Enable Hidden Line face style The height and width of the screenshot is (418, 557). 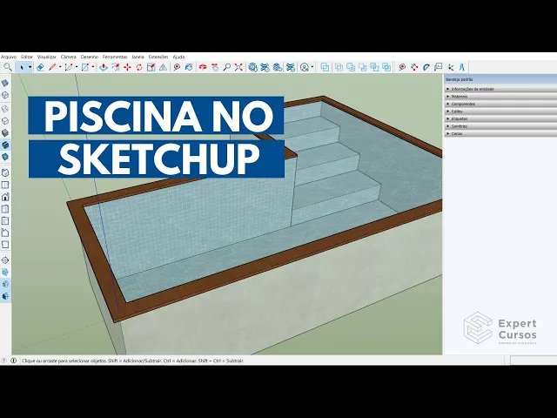pos(5,121)
